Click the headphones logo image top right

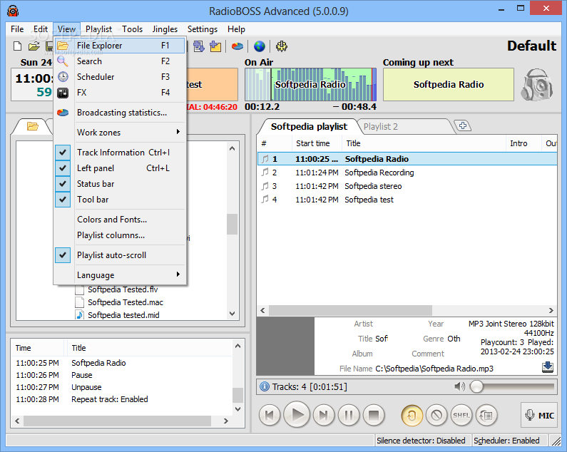point(537,85)
